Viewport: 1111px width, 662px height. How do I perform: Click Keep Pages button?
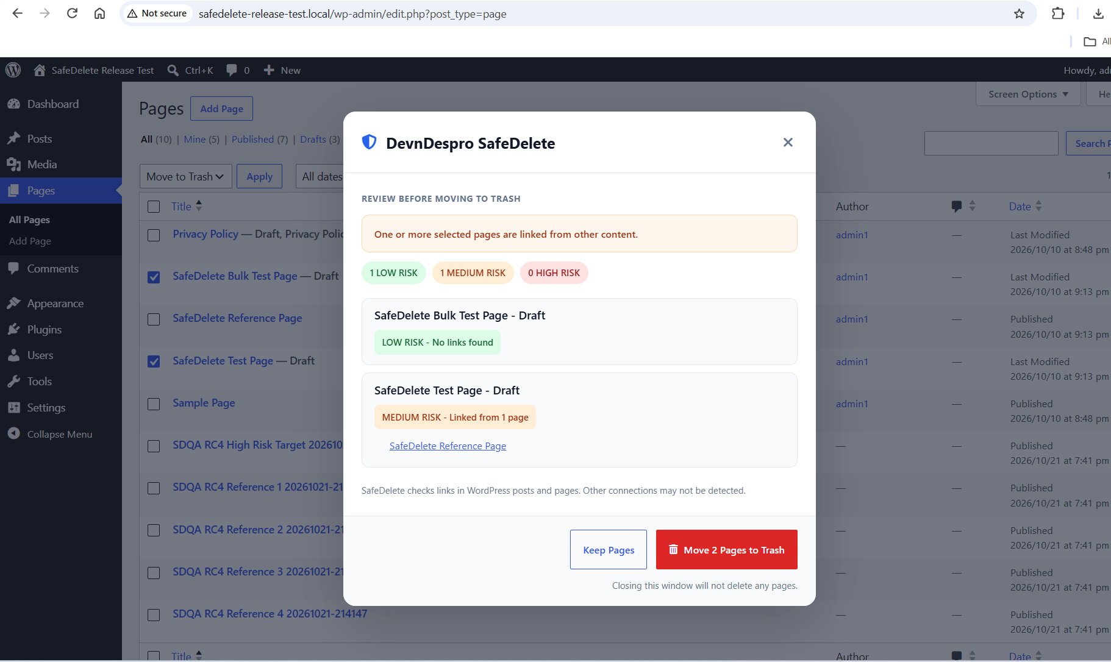click(609, 550)
